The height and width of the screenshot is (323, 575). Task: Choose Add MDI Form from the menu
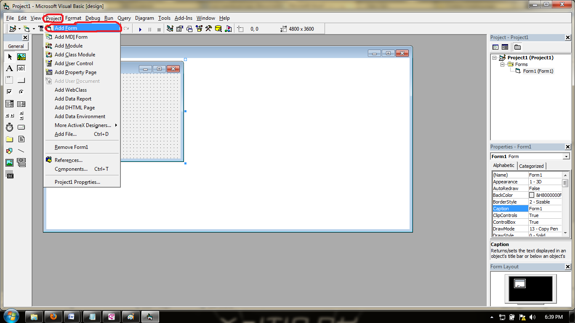(82, 37)
